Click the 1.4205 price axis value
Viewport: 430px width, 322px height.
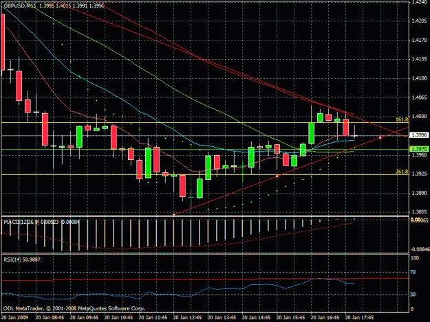[420, 21]
